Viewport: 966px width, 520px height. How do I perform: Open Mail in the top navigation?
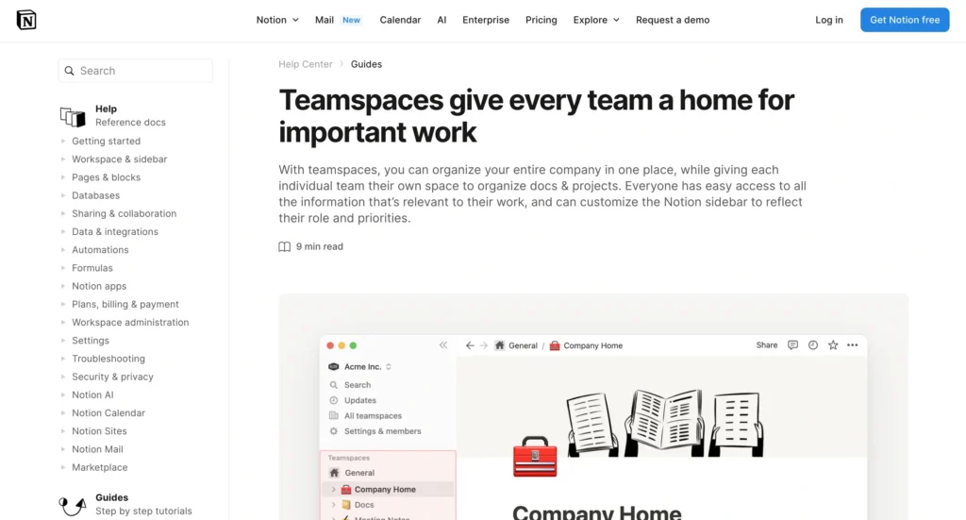[x=325, y=20]
